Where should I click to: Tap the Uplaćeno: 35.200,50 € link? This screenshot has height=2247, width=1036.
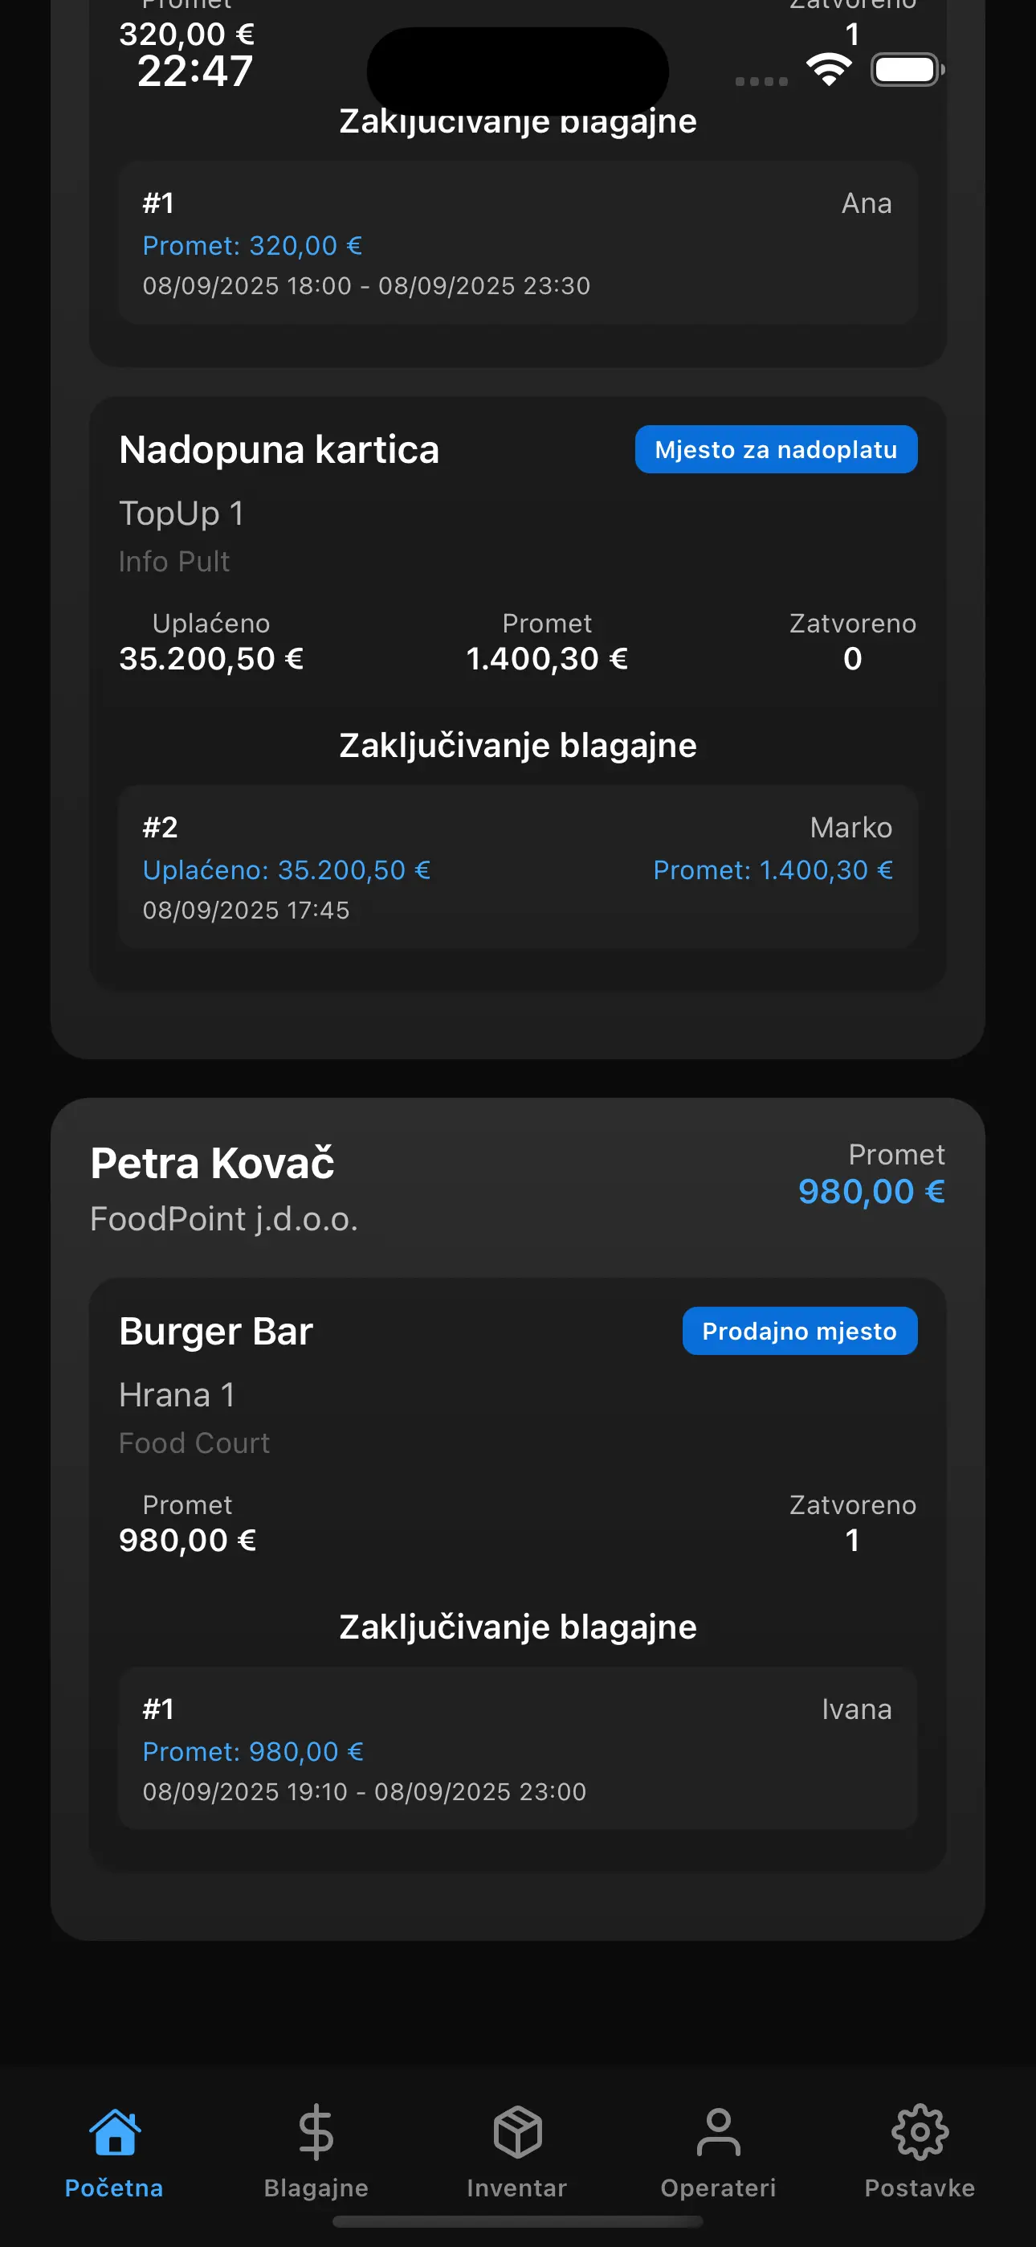[286, 870]
